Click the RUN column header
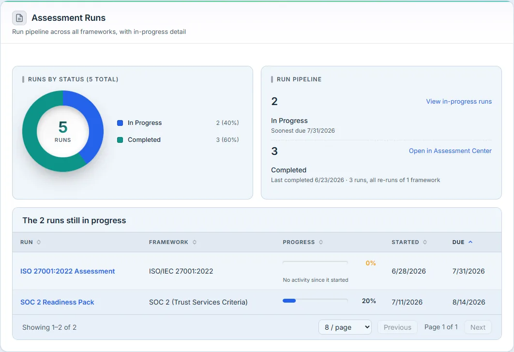Screen dimensions: 514x352 coord(30,242)
